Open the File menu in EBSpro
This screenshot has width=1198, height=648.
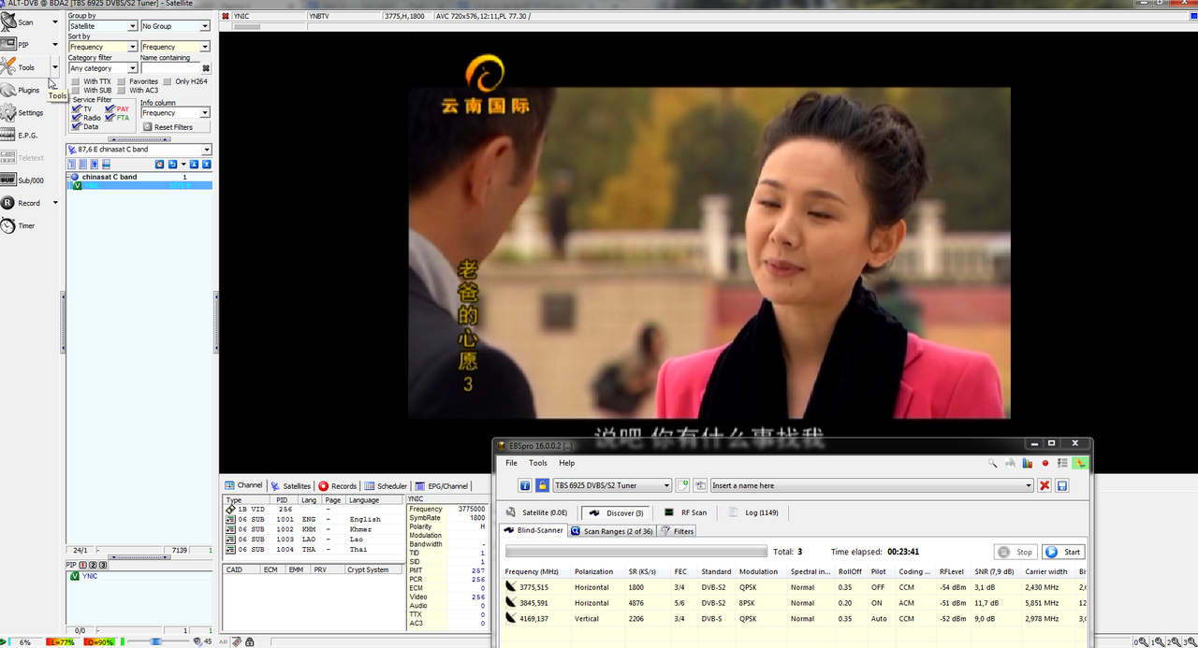click(511, 463)
